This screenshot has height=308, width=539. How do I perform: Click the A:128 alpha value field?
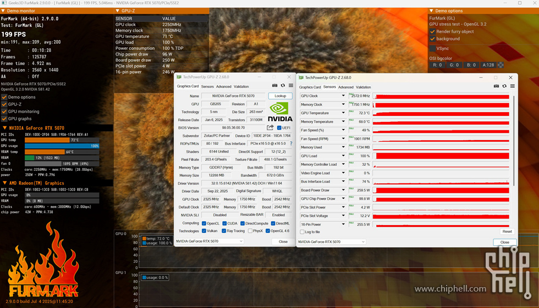click(x=488, y=65)
